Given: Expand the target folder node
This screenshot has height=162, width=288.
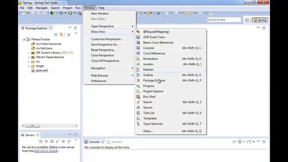Looking at the screenshot, I should pyautogui.click(x=28, y=66).
